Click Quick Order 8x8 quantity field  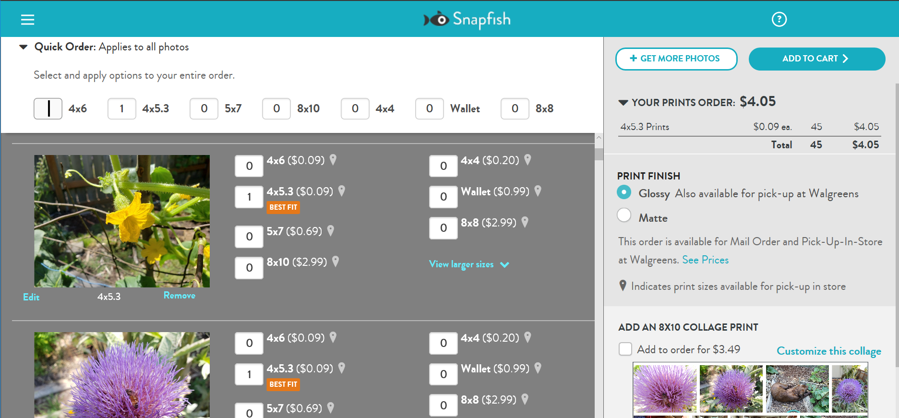coord(515,108)
